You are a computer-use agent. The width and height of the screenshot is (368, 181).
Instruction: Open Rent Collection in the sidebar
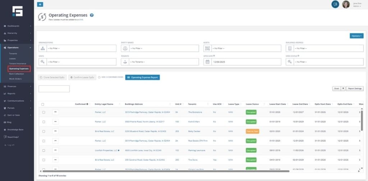click(x=17, y=74)
